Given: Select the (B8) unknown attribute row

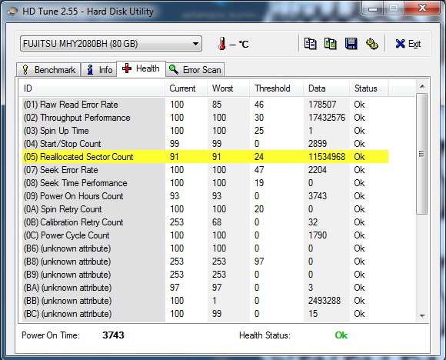Looking at the screenshot, I should coord(205,262).
